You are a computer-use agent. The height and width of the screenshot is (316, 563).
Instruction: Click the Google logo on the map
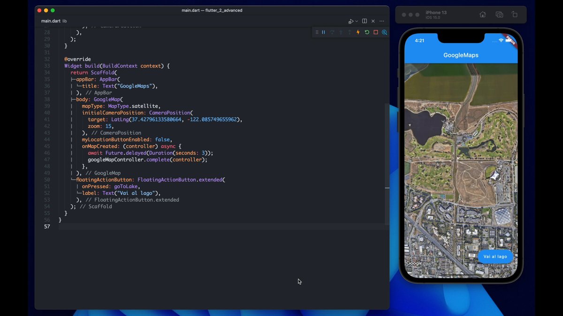click(414, 263)
